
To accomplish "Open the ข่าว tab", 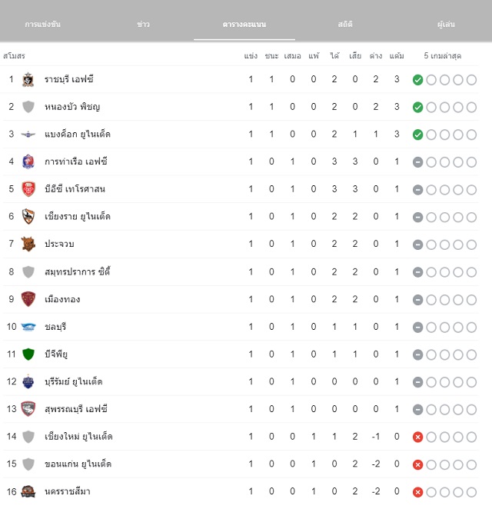I will tap(143, 25).
